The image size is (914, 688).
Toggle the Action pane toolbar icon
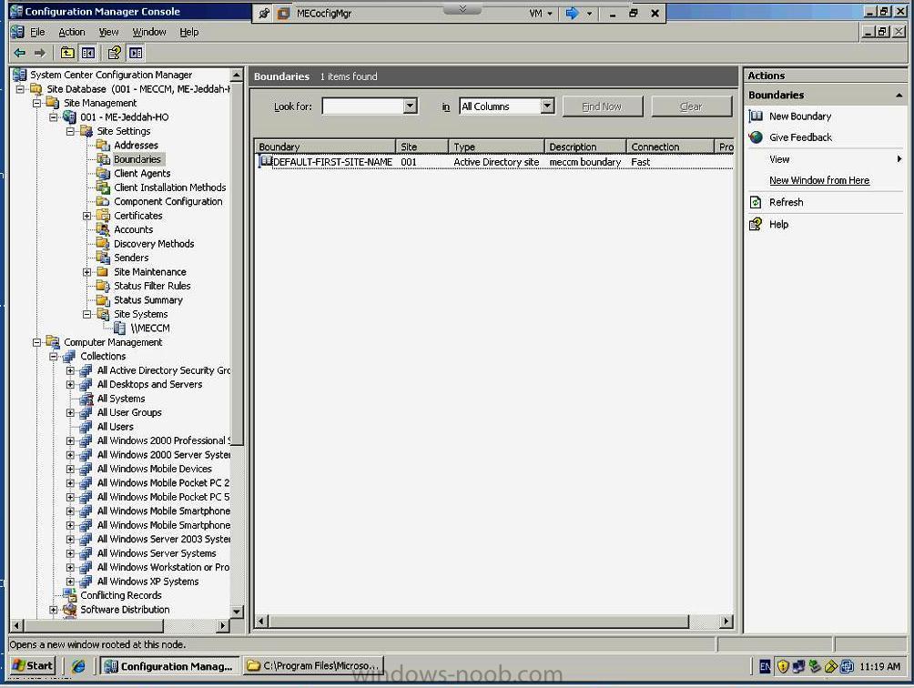pos(136,53)
